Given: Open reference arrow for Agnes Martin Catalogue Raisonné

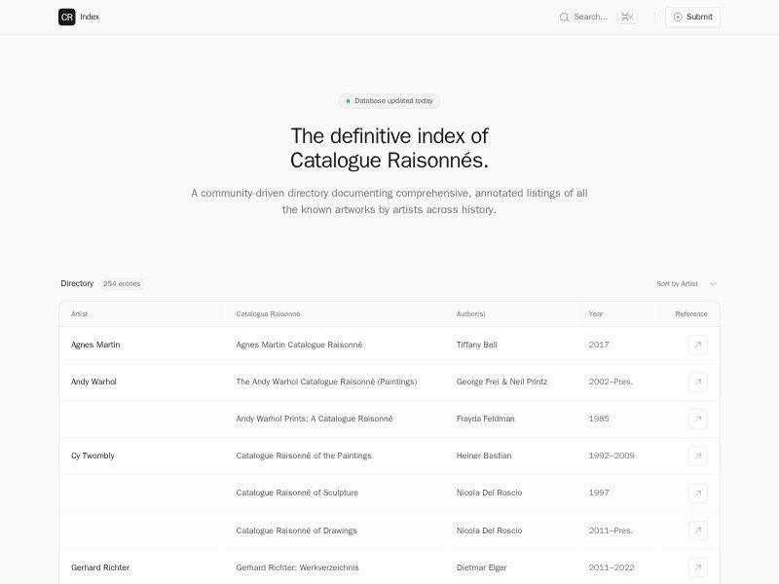Looking at the screenshot, I should coord(697,345).
